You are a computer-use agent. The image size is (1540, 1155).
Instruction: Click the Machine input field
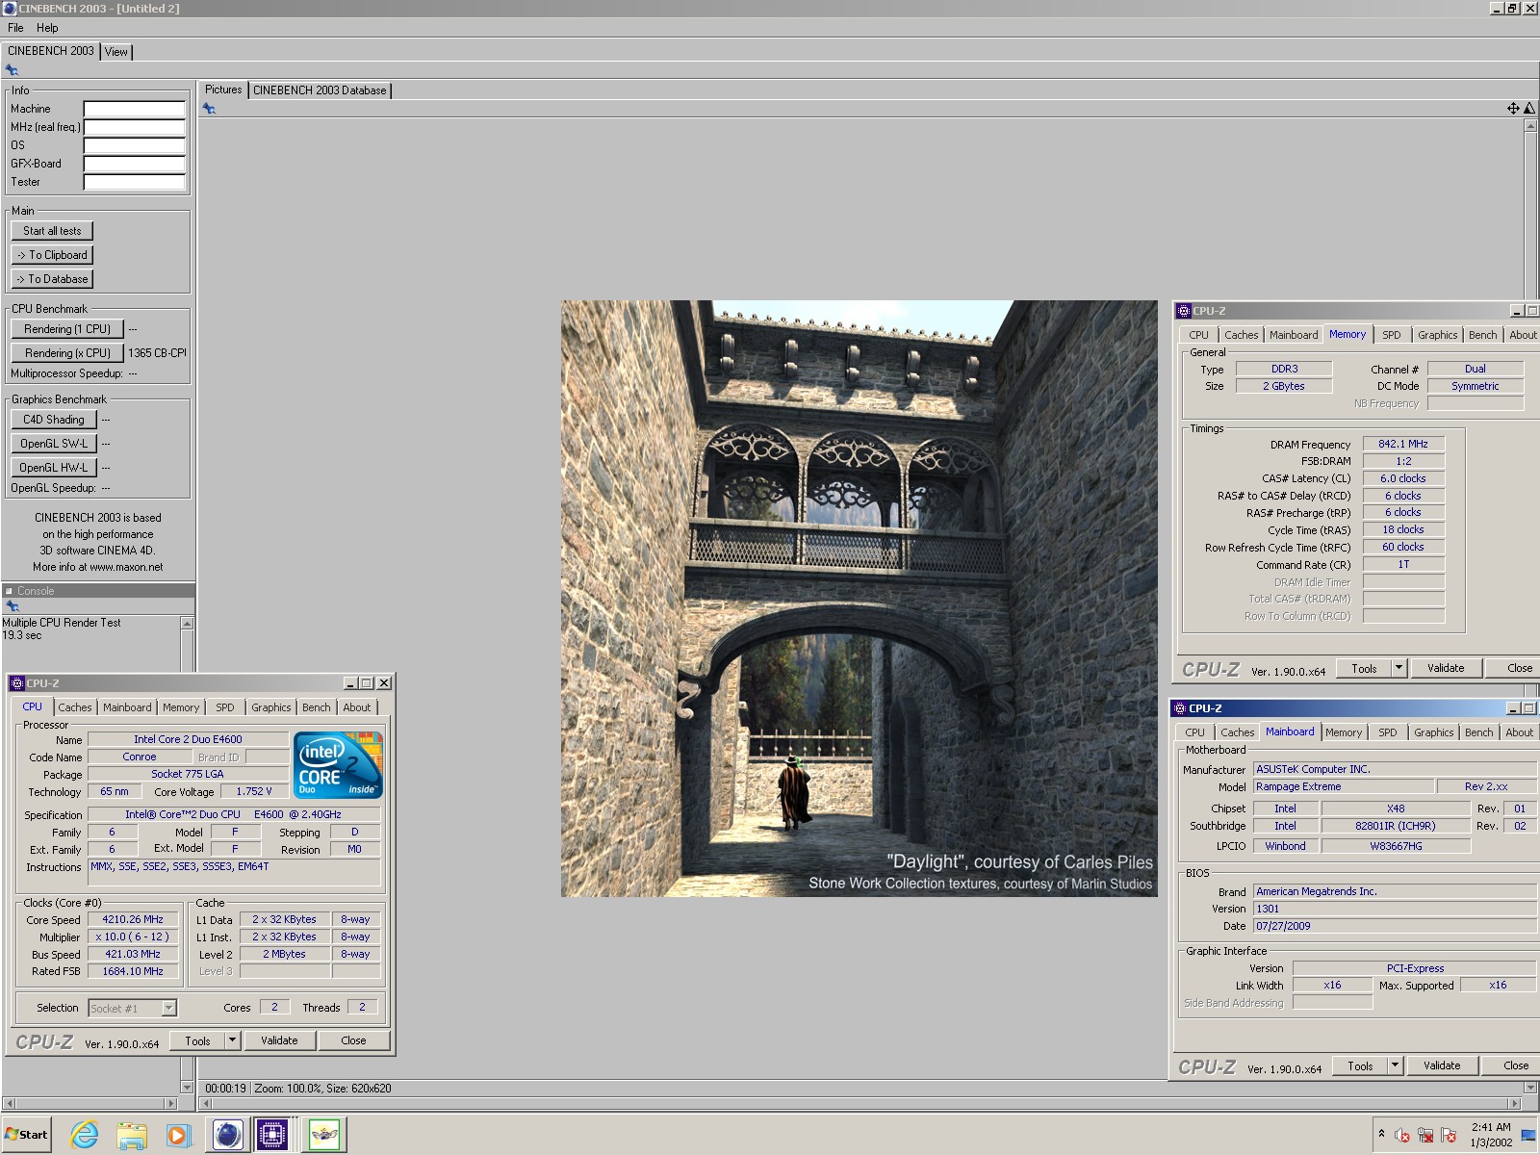click(x=134, y=109)
